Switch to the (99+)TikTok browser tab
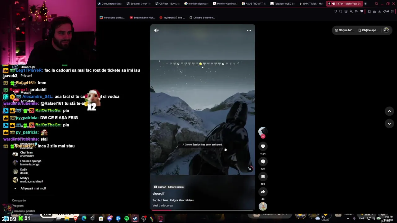Image resolution: width=397 pixels, height=223 pixels. click(311, 4)
